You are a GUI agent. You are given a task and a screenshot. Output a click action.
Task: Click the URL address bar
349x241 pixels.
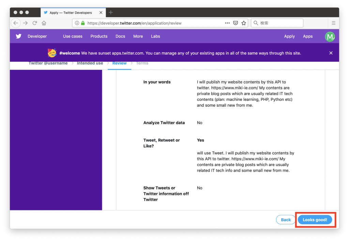(153, 23)
